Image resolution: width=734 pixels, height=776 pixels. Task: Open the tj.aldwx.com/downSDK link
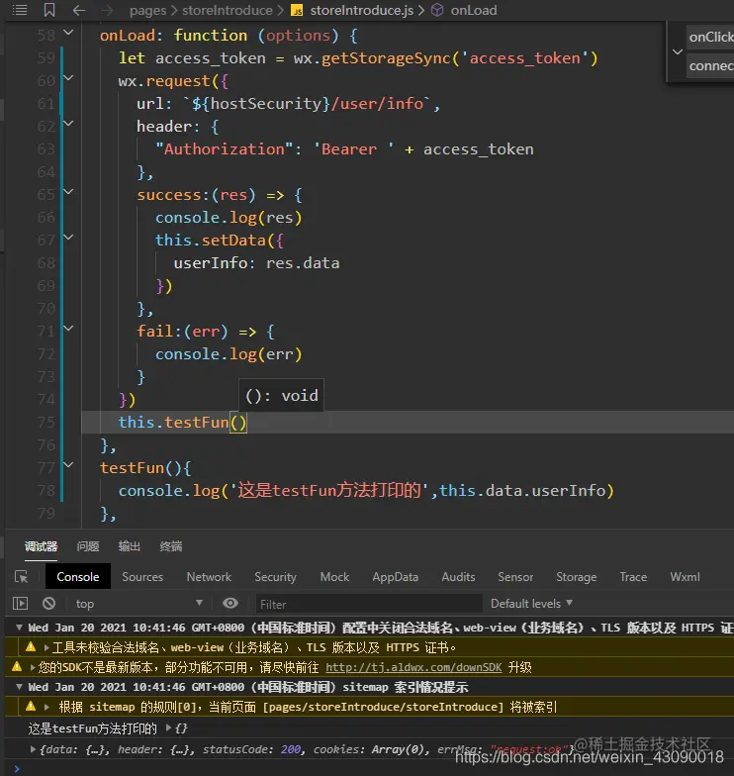pos(413,667)
